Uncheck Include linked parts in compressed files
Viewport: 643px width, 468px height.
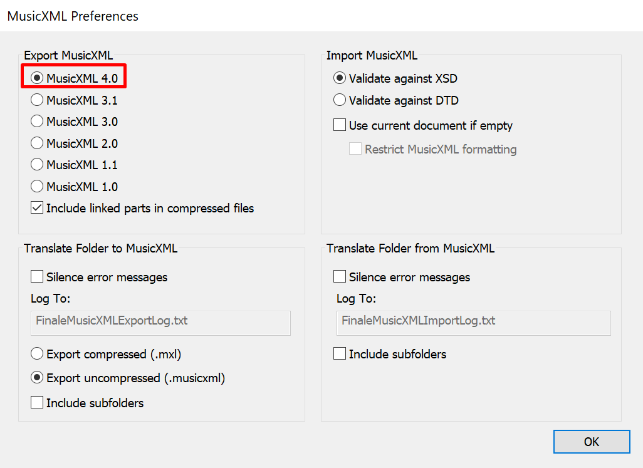37,208
